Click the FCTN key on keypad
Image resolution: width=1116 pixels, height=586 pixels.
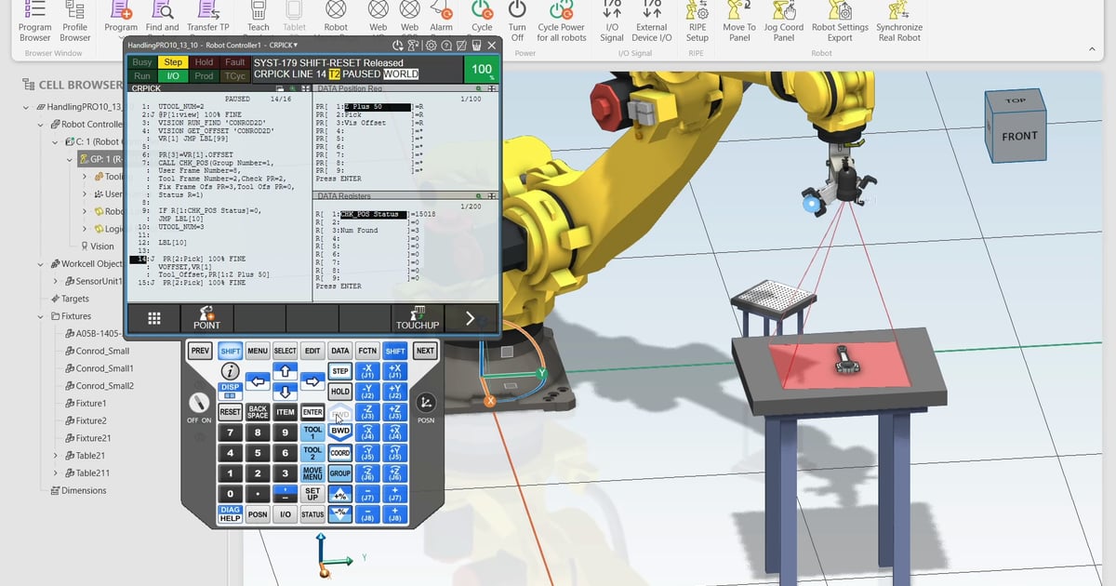point(367,351)
